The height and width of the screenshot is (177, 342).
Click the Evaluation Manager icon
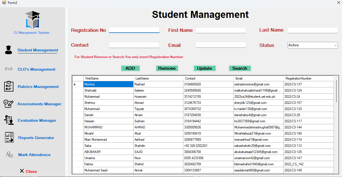(9, 120)
